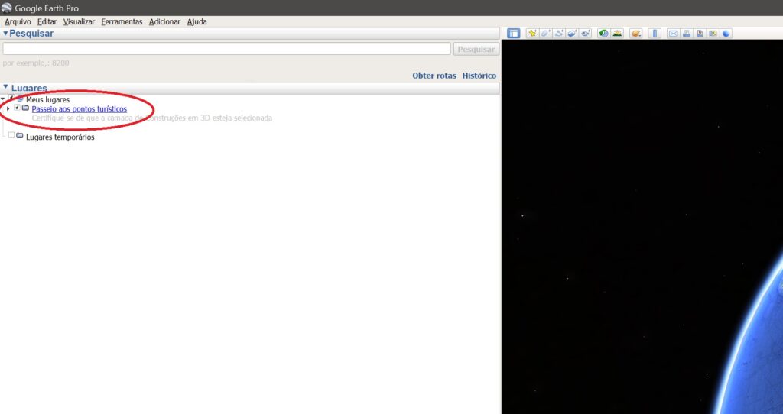This screenshot has width=783, height=414.
Task: Toggle the sidebar visibility icon
Action: click(513, 34)
